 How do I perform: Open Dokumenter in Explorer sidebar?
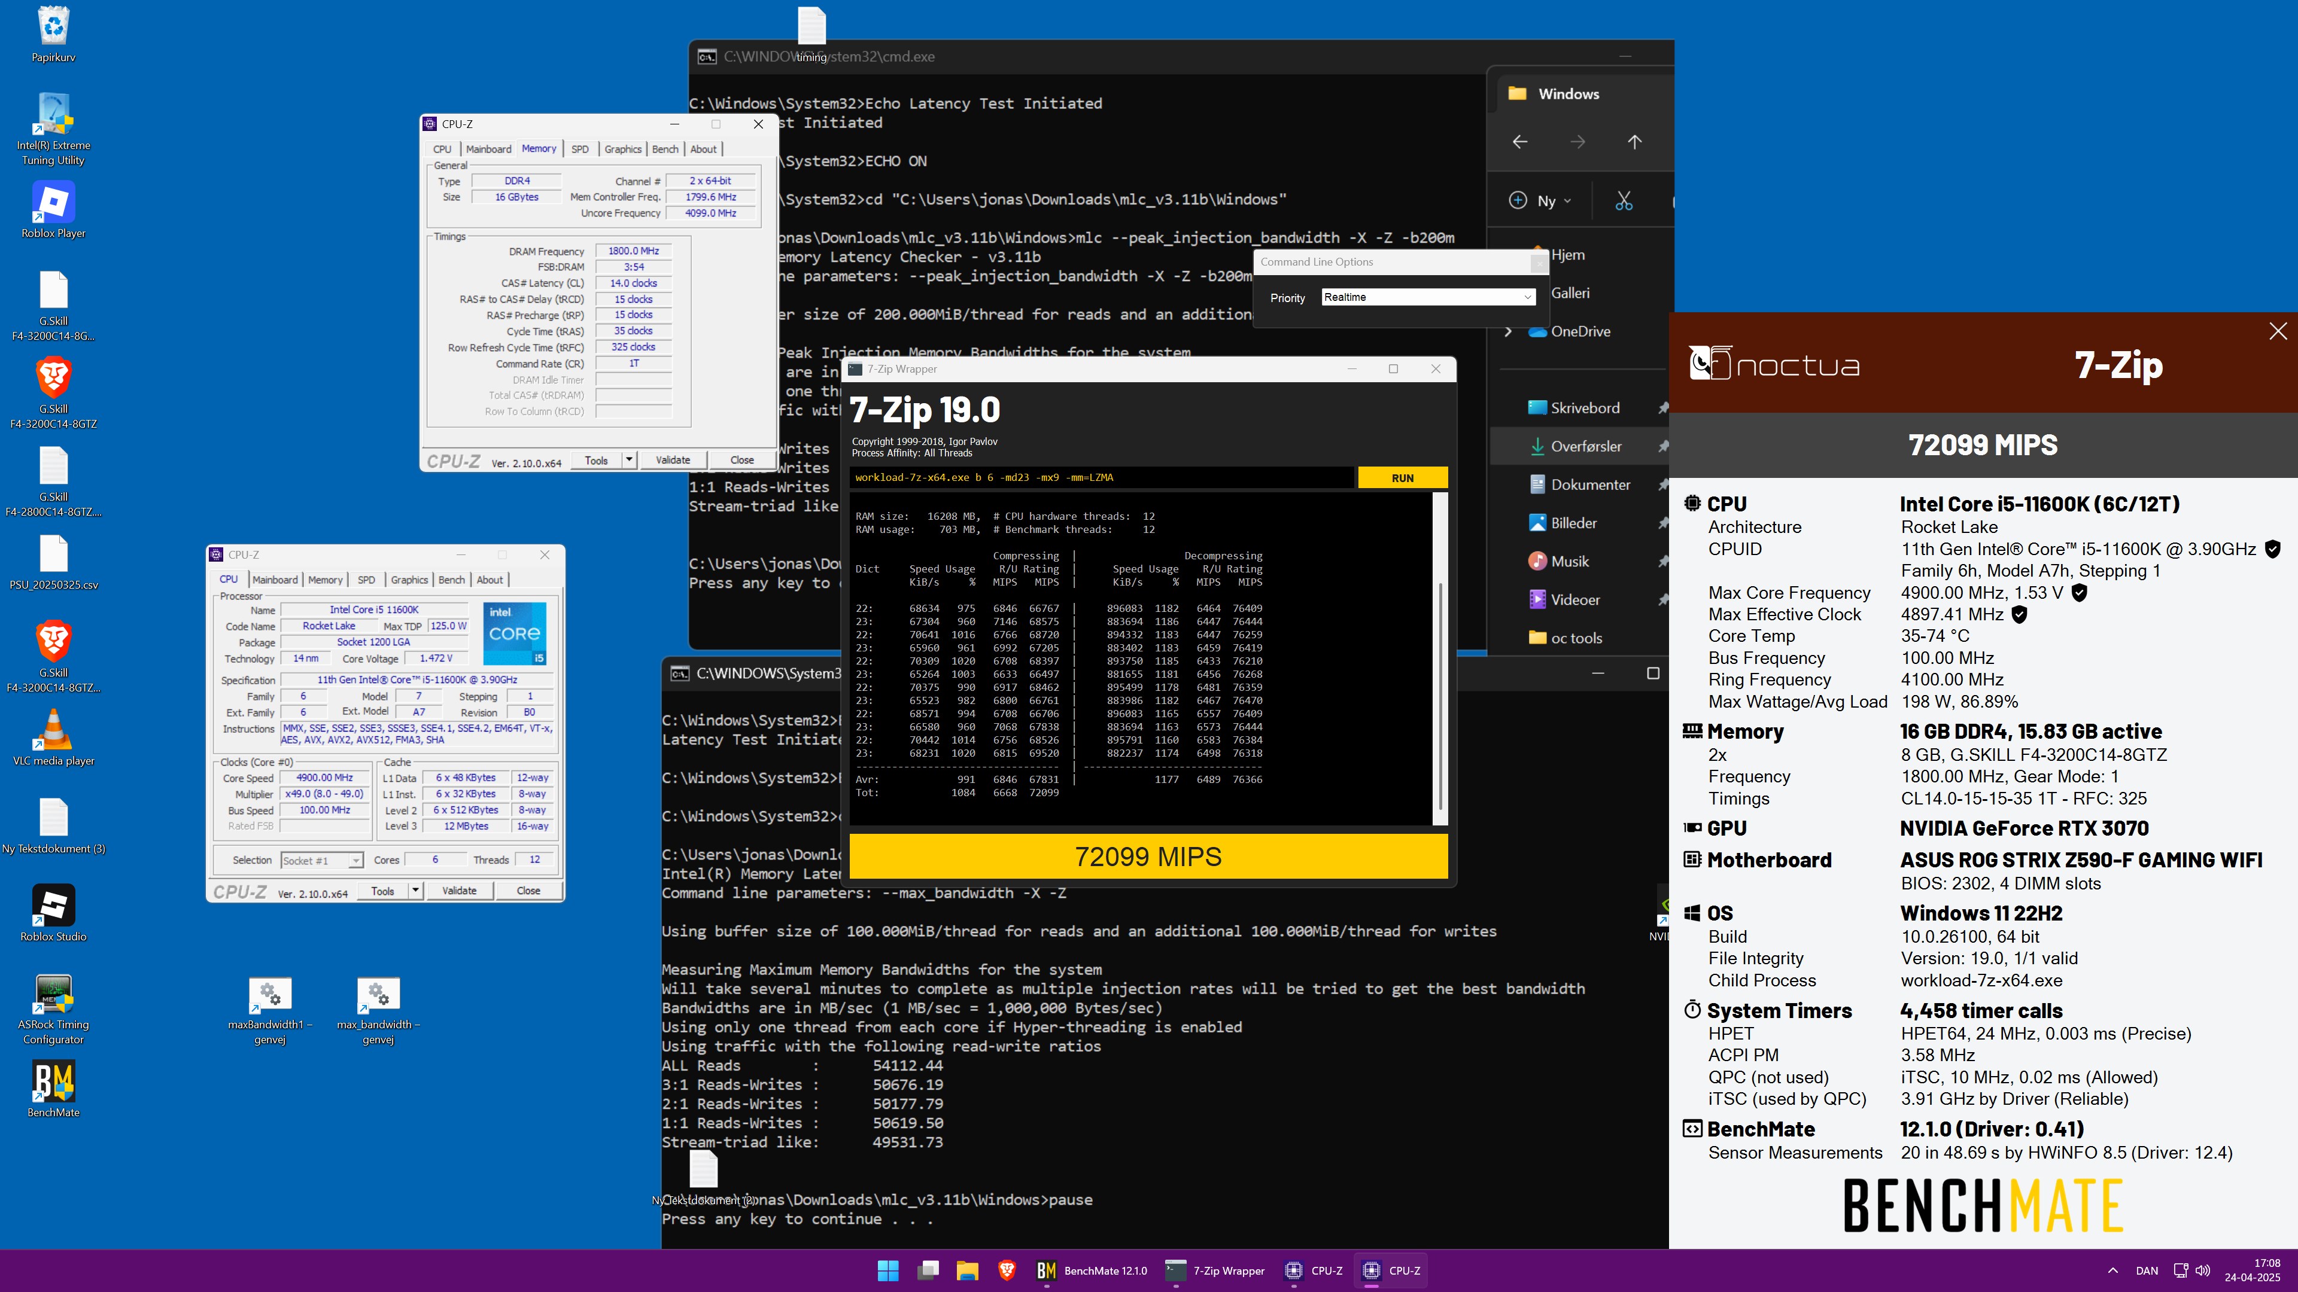point(1589,484)
